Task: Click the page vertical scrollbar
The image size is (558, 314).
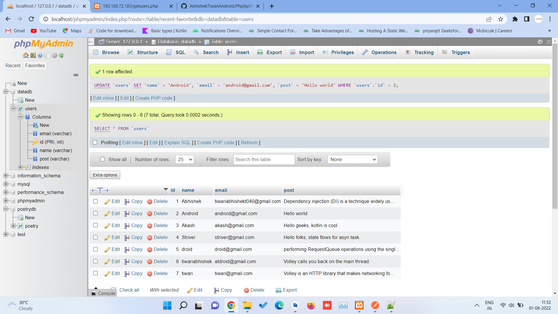Action: (x=555, y=126)
